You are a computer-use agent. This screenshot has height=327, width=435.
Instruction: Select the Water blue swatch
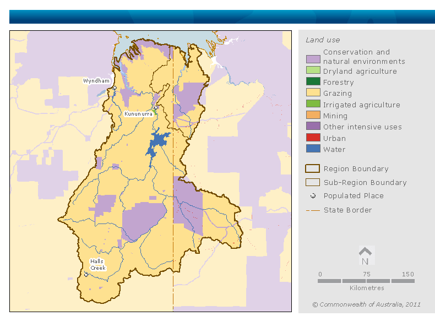point(313,149)
